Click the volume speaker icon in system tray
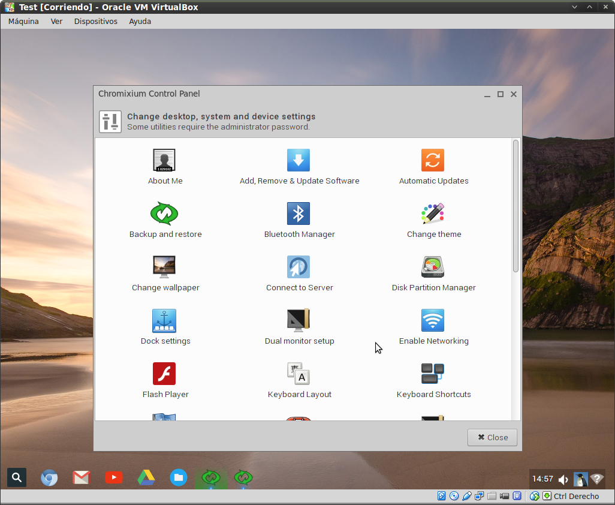The image size is (615, 505). pos(563,479)
